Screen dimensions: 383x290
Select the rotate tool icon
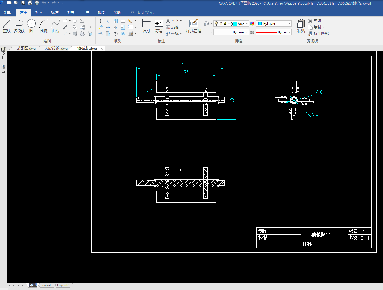pos(116,34)
